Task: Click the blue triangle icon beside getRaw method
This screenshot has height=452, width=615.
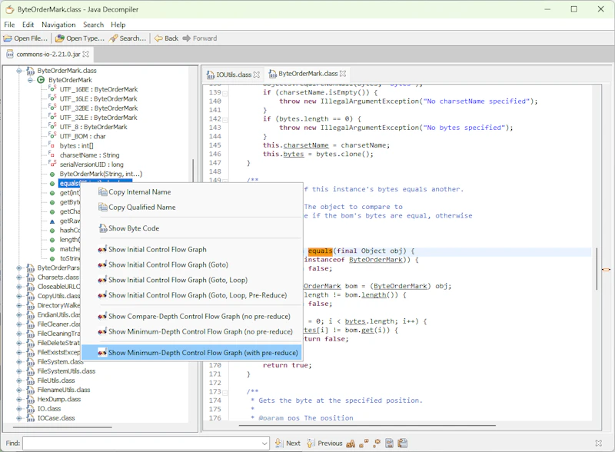Action: (x=52, y=221)
